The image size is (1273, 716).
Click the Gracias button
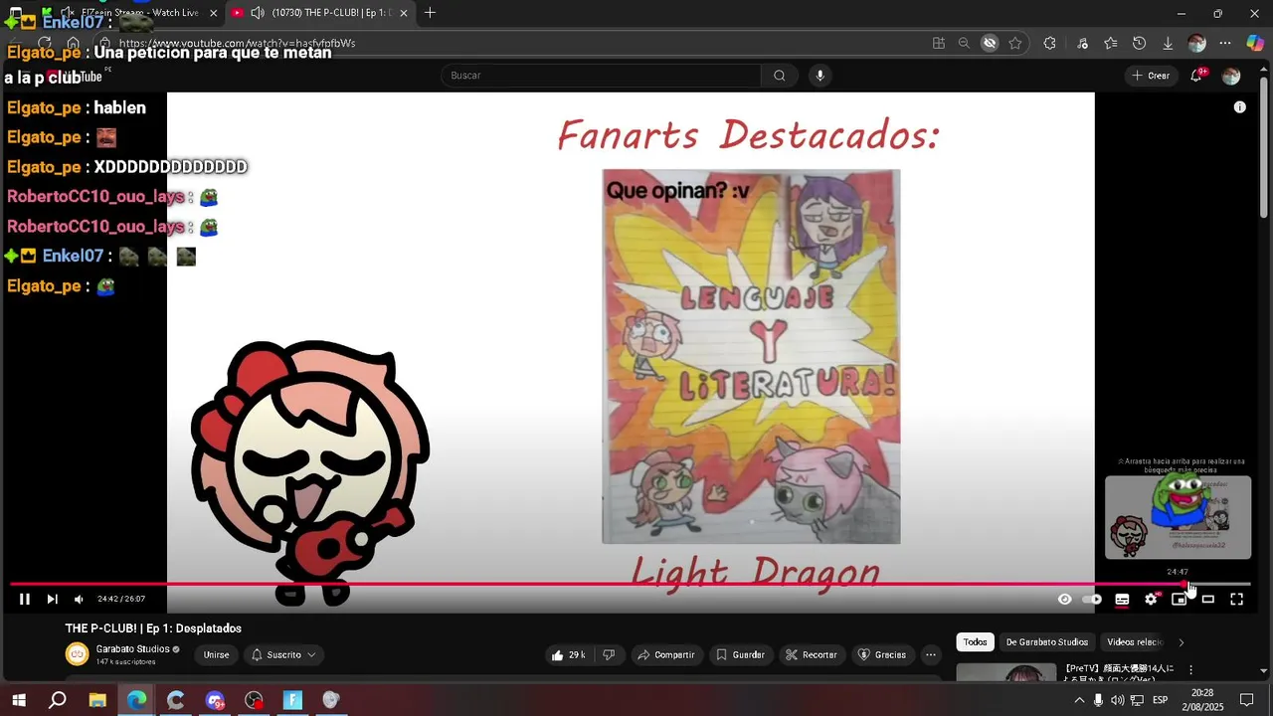881,654
